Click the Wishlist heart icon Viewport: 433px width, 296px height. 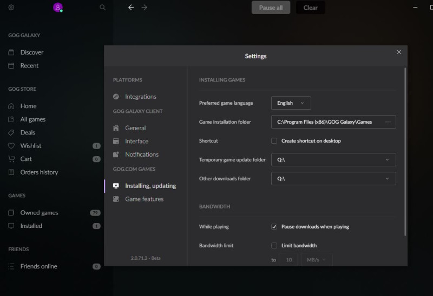tap(11, 146)
